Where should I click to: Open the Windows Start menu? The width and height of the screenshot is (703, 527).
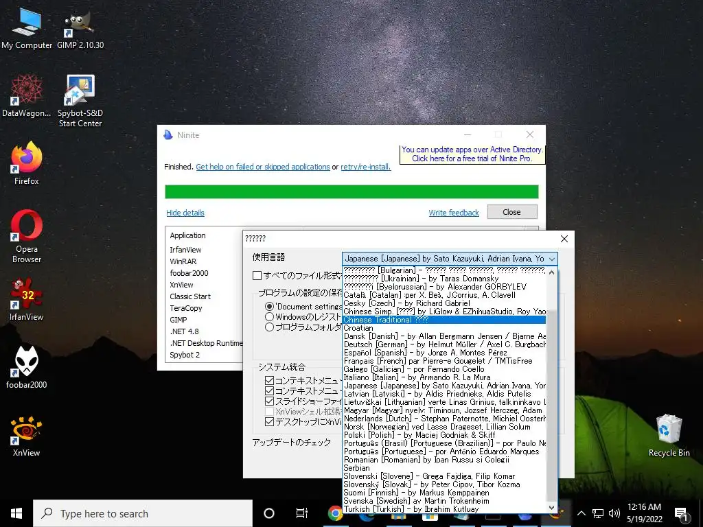pos(16,513)
